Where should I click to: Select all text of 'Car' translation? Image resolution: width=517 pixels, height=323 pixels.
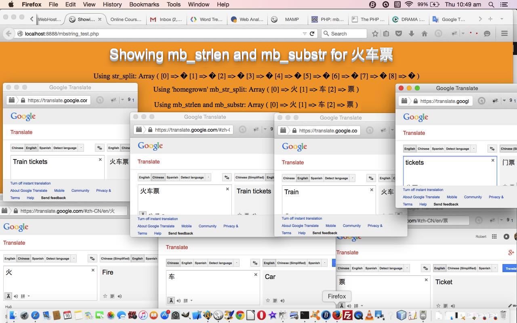[x=275, y=301]
